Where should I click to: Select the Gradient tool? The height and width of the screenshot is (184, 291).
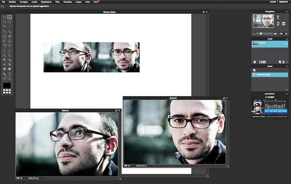click(x=4, y=41)
